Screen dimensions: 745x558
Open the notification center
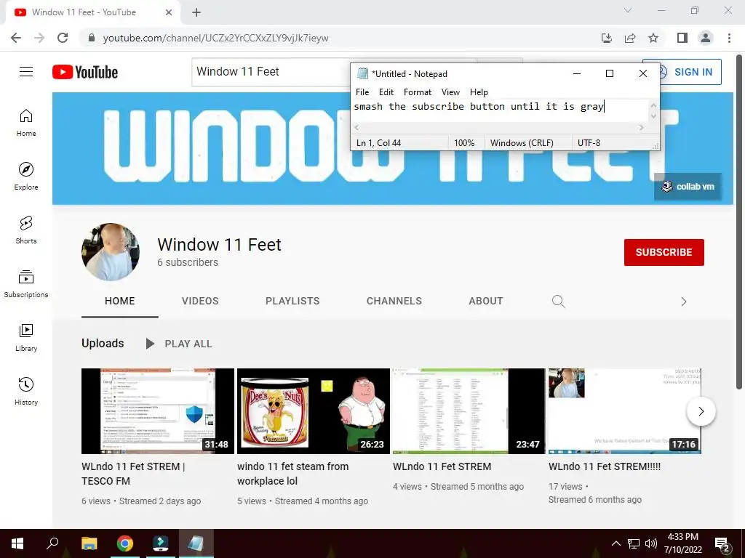coord(722,545)
